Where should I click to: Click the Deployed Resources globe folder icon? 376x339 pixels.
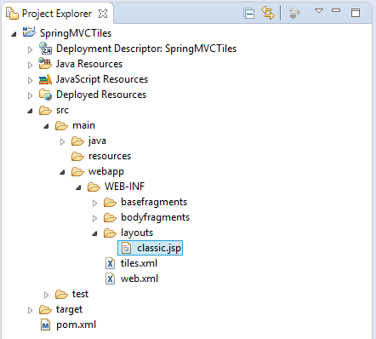pos(45,95)
